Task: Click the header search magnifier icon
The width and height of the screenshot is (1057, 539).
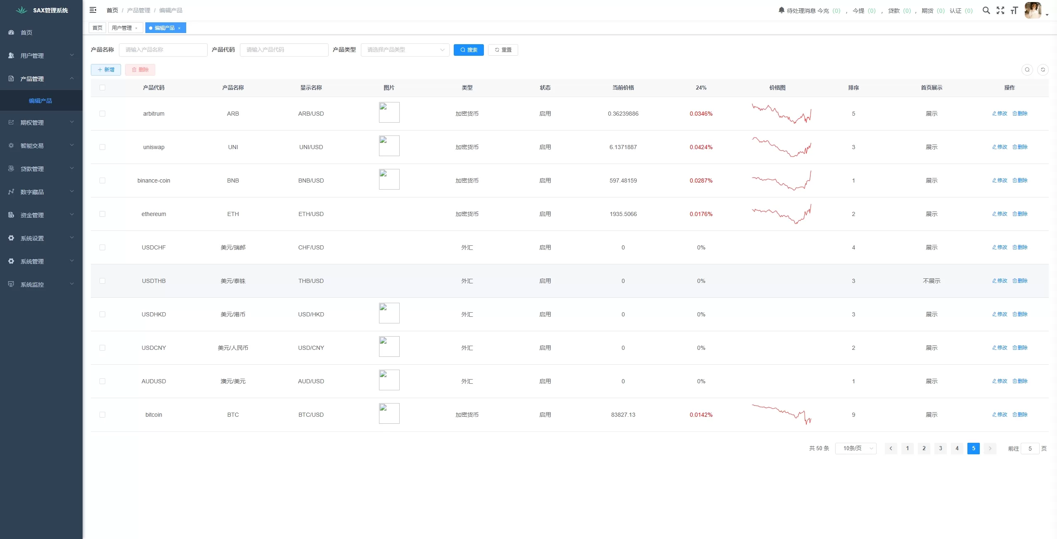Action: point(986,10)
